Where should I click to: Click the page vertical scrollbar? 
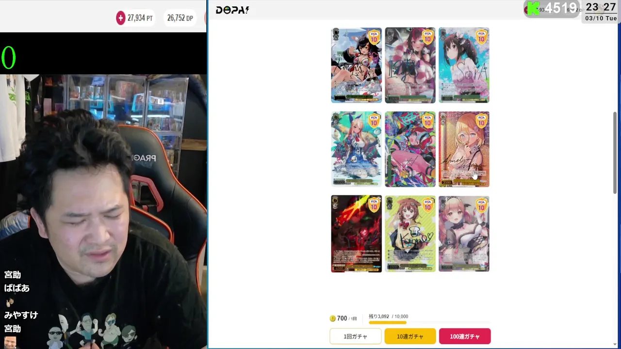tap(615, 153)
